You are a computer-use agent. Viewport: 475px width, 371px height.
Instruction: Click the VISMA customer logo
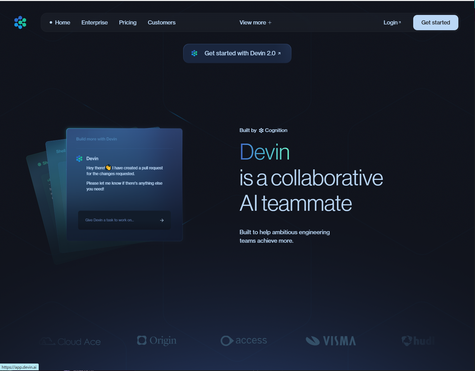coord(331,341)
